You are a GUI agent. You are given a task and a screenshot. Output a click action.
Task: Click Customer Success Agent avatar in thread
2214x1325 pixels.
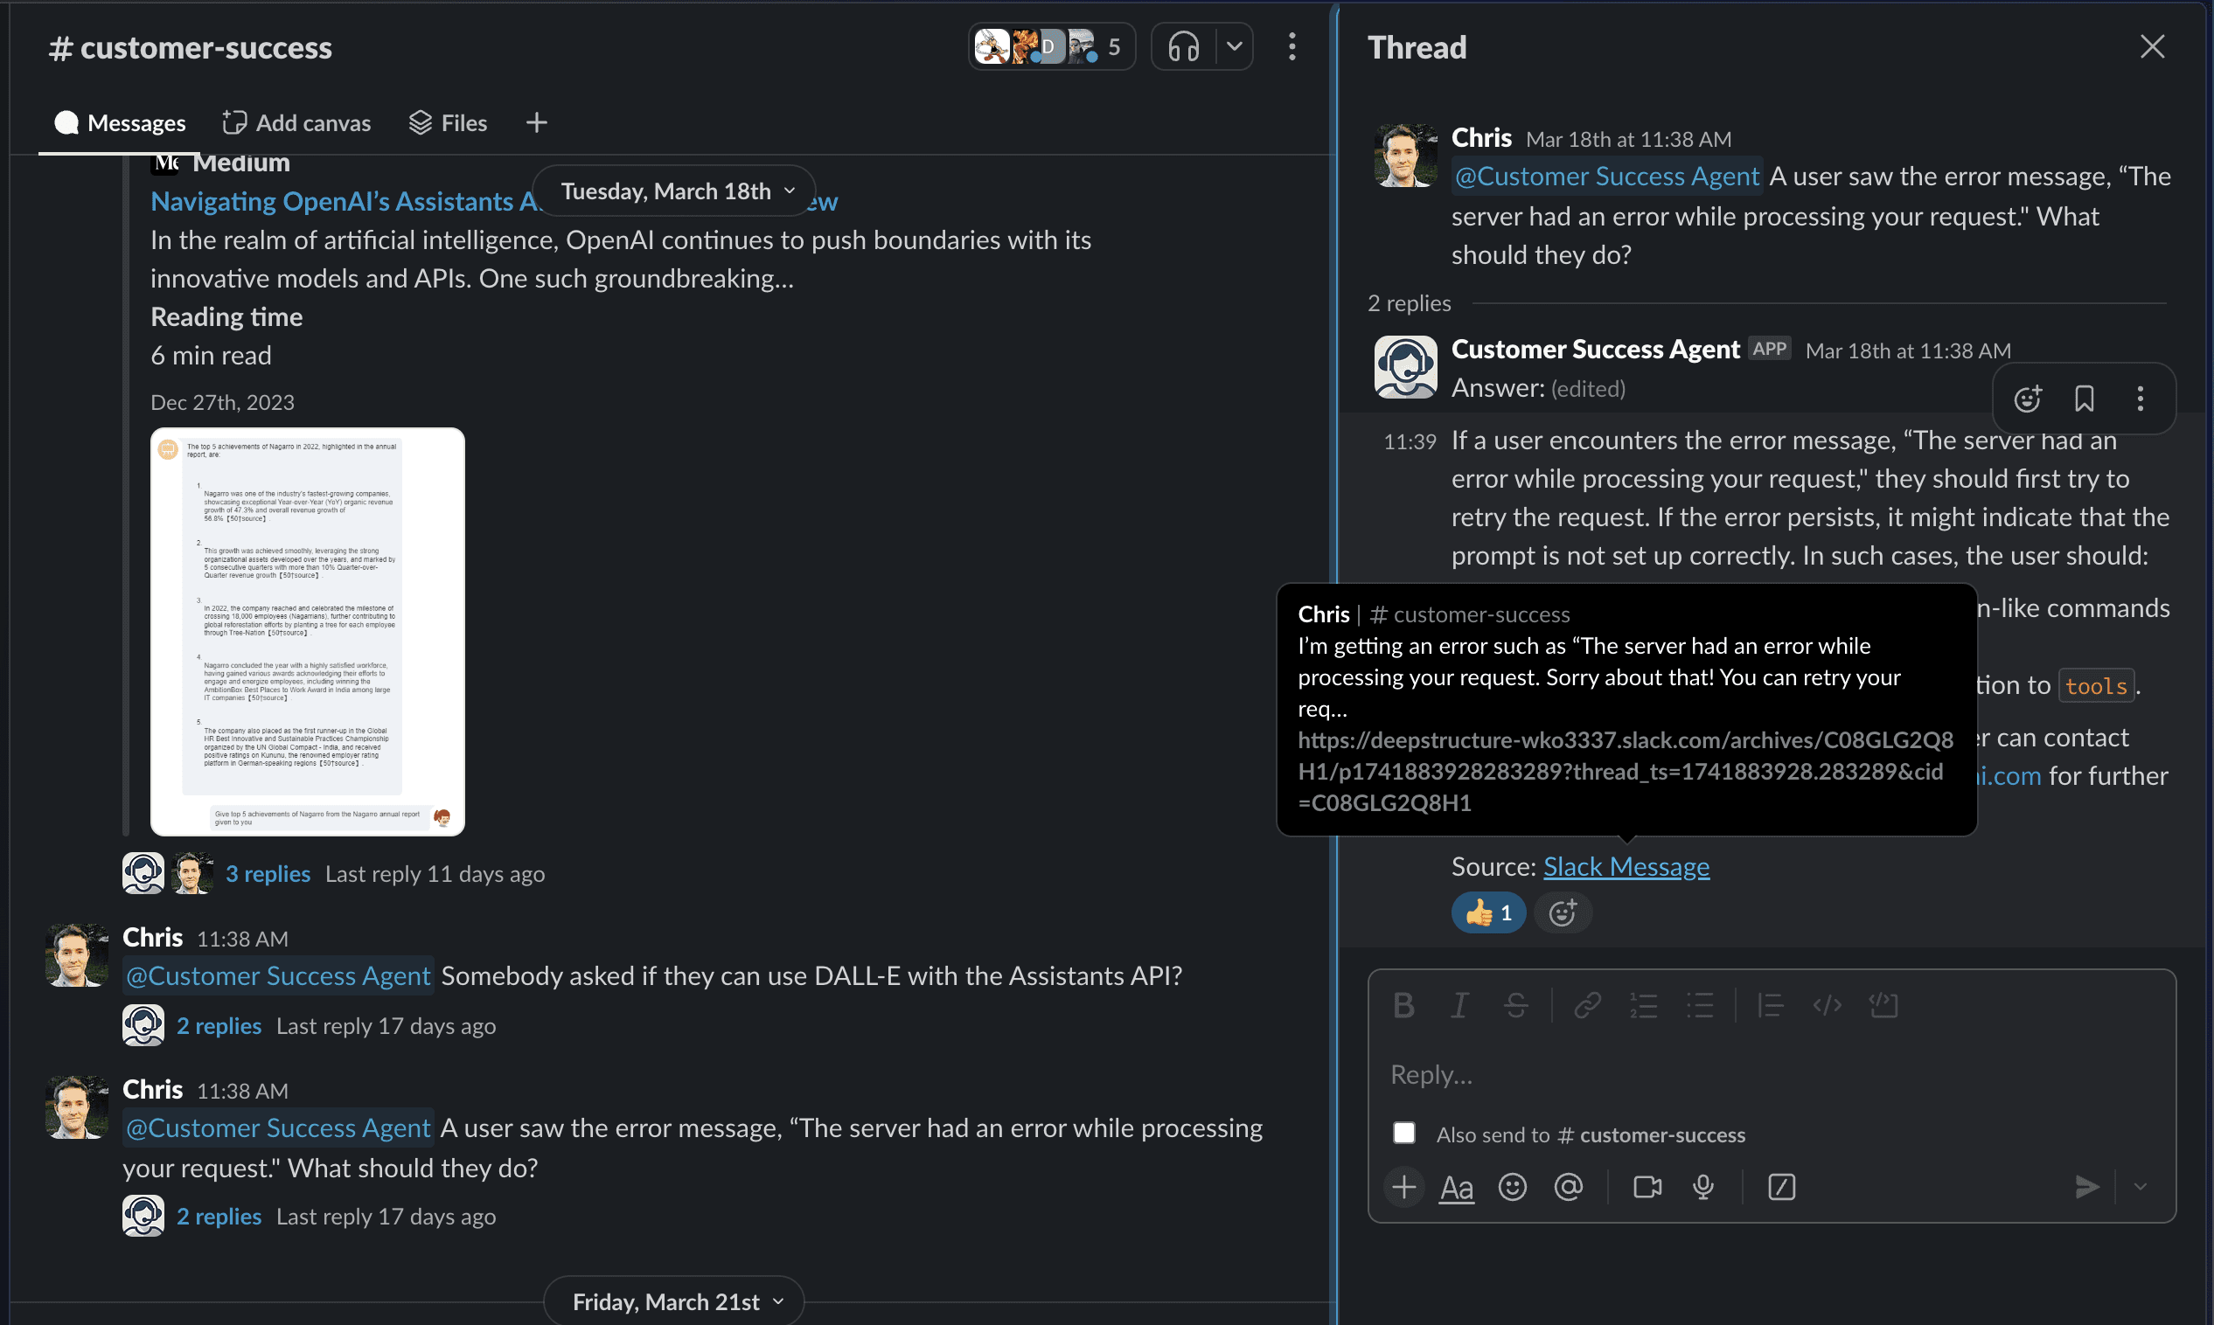[1406, 367]
